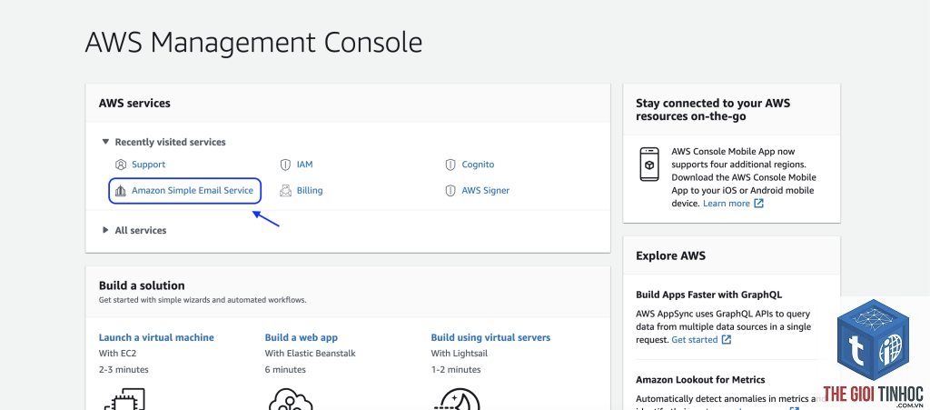Click Learn more about the mobile app

click(x=727, y=203)
